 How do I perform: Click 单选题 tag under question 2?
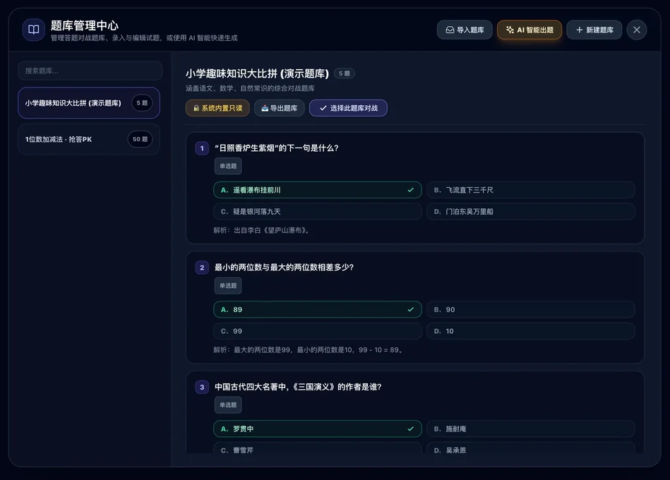(x=228, y=286)
